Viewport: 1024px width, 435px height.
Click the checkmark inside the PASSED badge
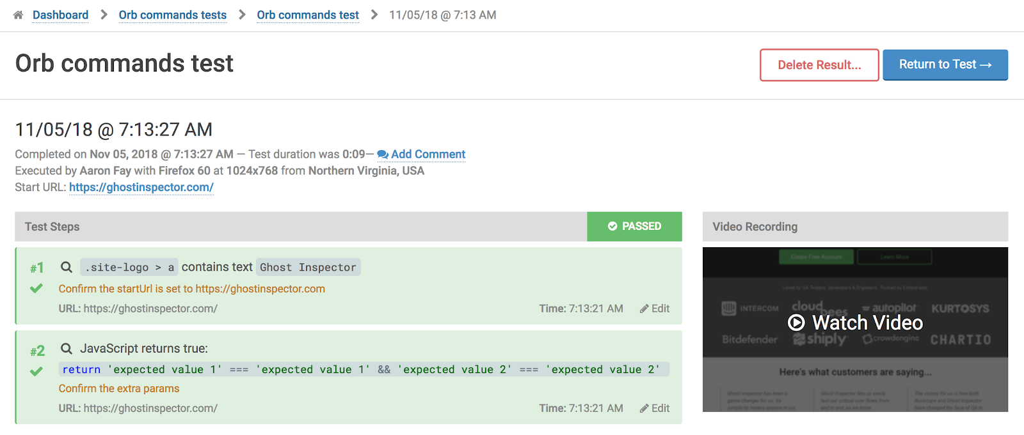[x=613, y=226]
